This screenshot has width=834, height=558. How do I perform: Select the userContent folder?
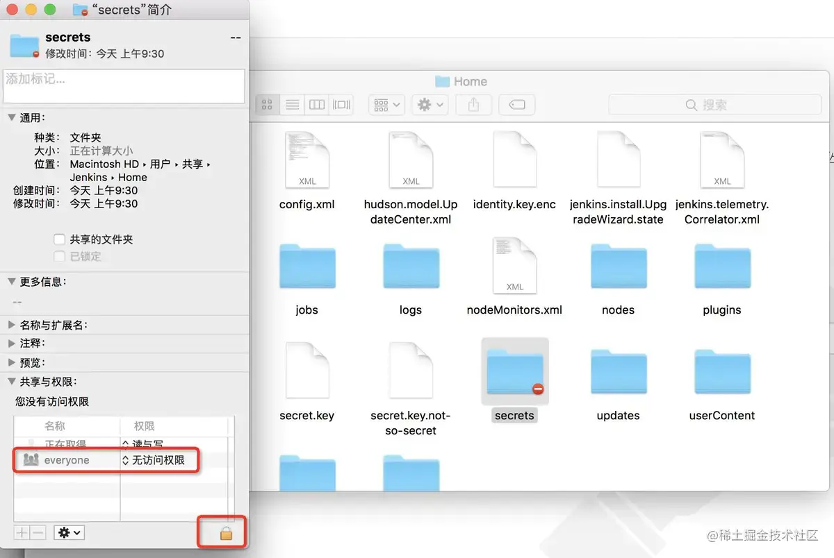click(722, 372)
